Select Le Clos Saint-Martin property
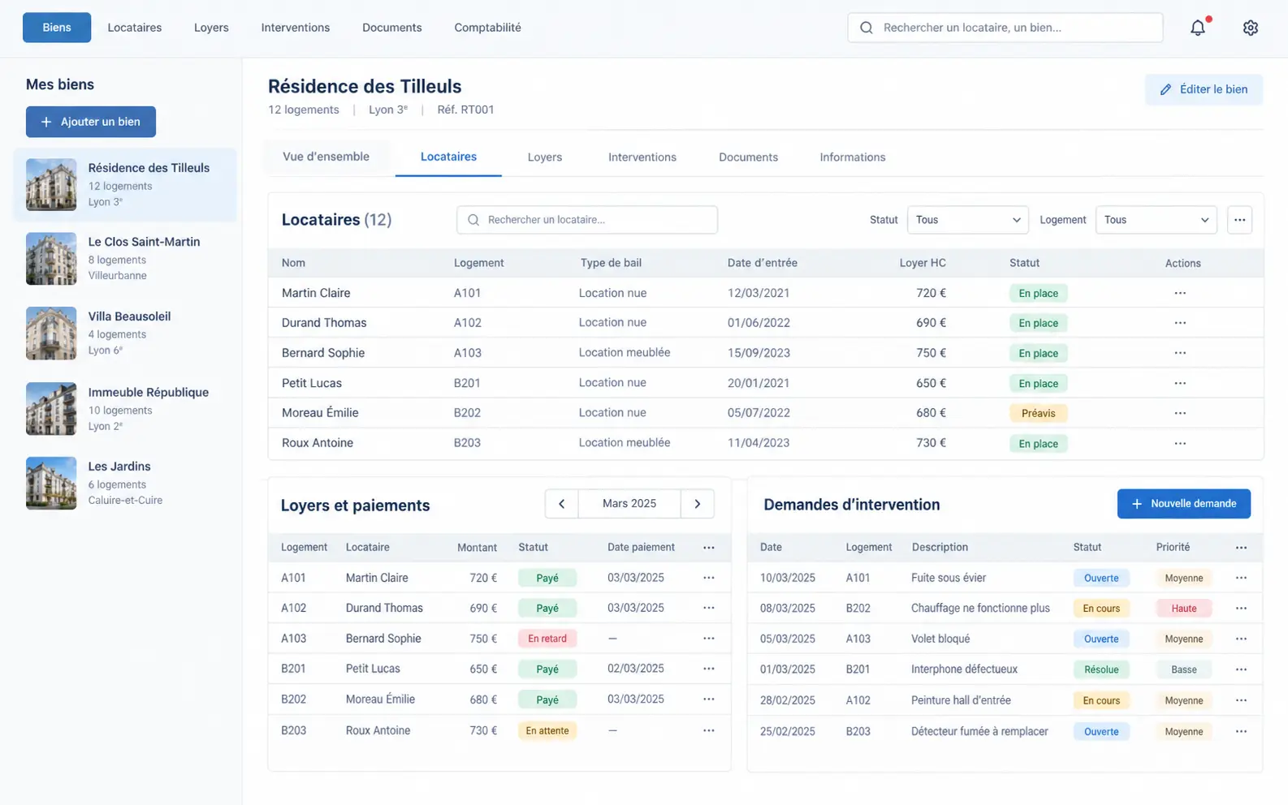The image size is (1288, 805). coord(125,259)
